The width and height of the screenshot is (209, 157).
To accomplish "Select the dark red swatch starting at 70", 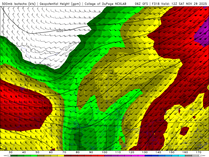I will 68,156.
